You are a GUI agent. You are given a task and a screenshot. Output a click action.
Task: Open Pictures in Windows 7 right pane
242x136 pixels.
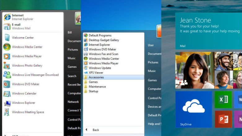pyautogui.click(x=153, y=62)
